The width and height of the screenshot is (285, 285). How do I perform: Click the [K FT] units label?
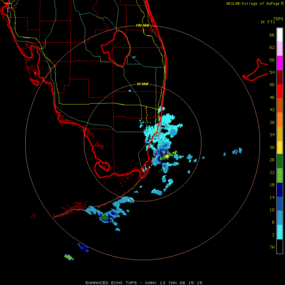tap(268, 22)
